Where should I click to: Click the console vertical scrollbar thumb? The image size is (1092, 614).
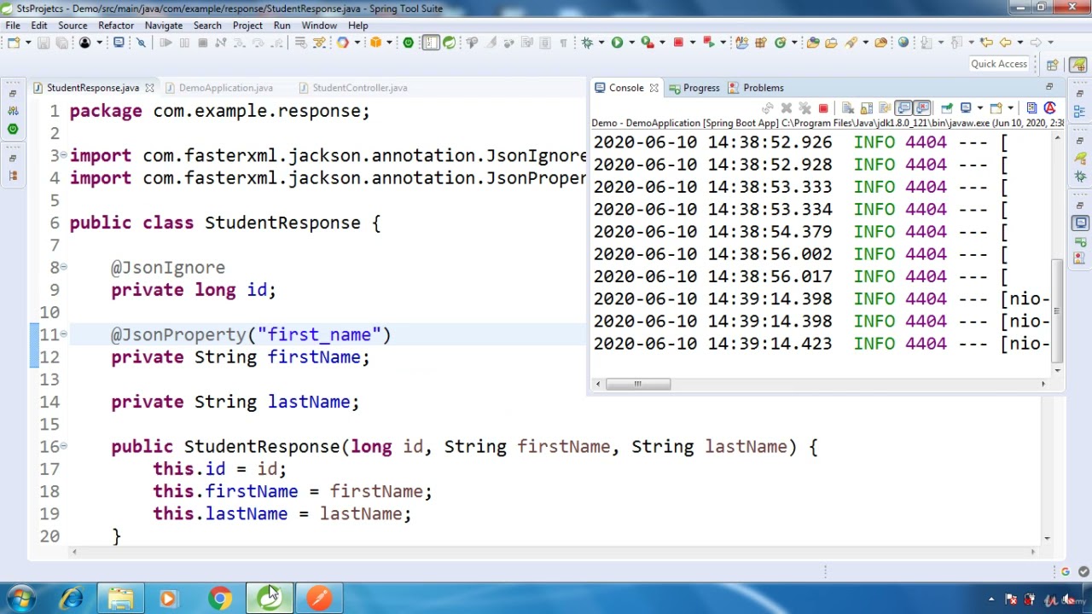coord(1058,310)
